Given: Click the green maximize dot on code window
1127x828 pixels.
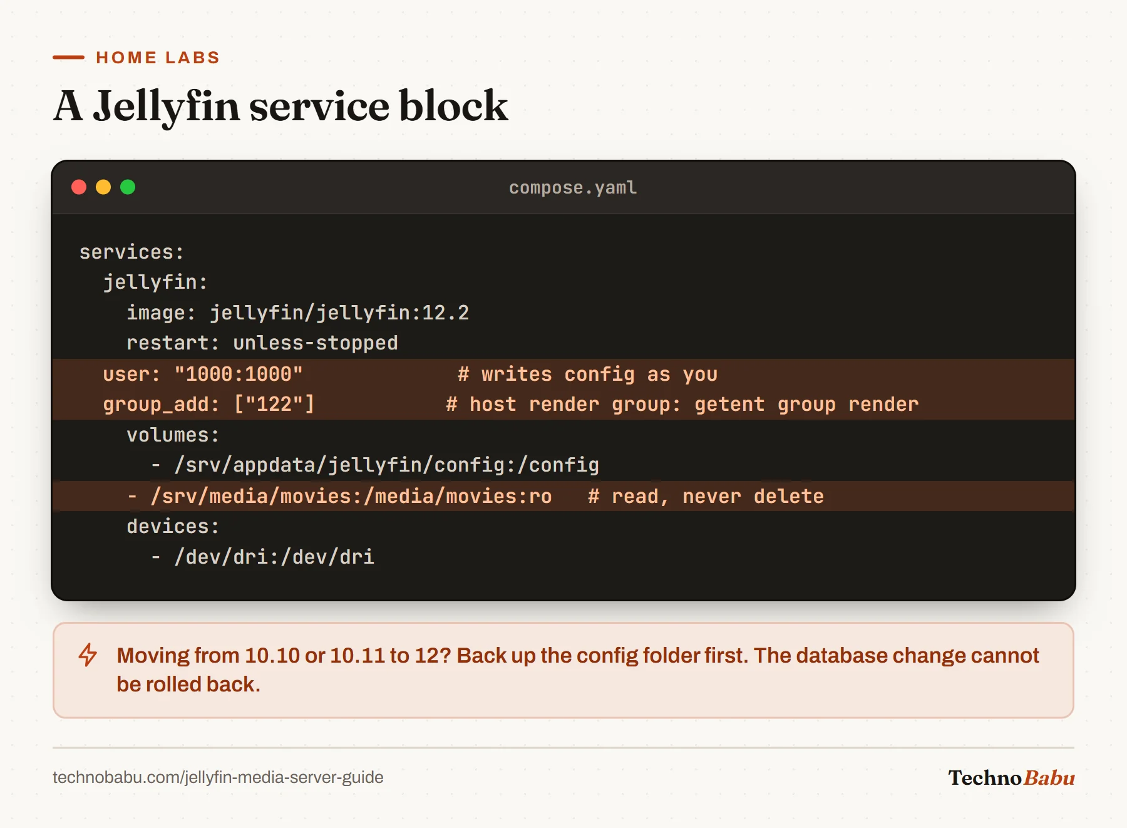Looking at the screenshot, I should point(128,187).
